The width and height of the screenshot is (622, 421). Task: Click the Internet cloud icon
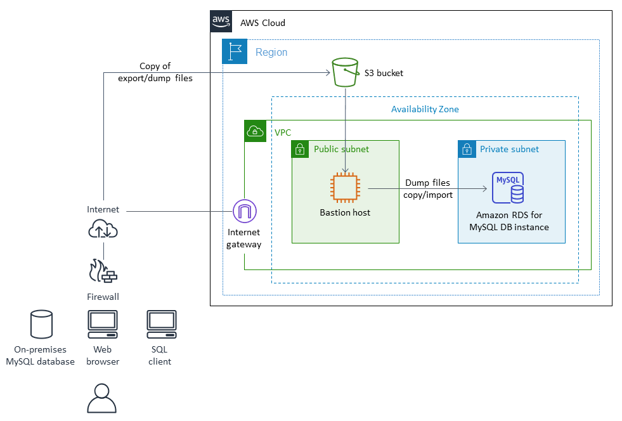click(103, 229)
